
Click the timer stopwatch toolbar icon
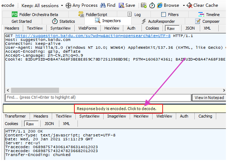coord(152,5)
